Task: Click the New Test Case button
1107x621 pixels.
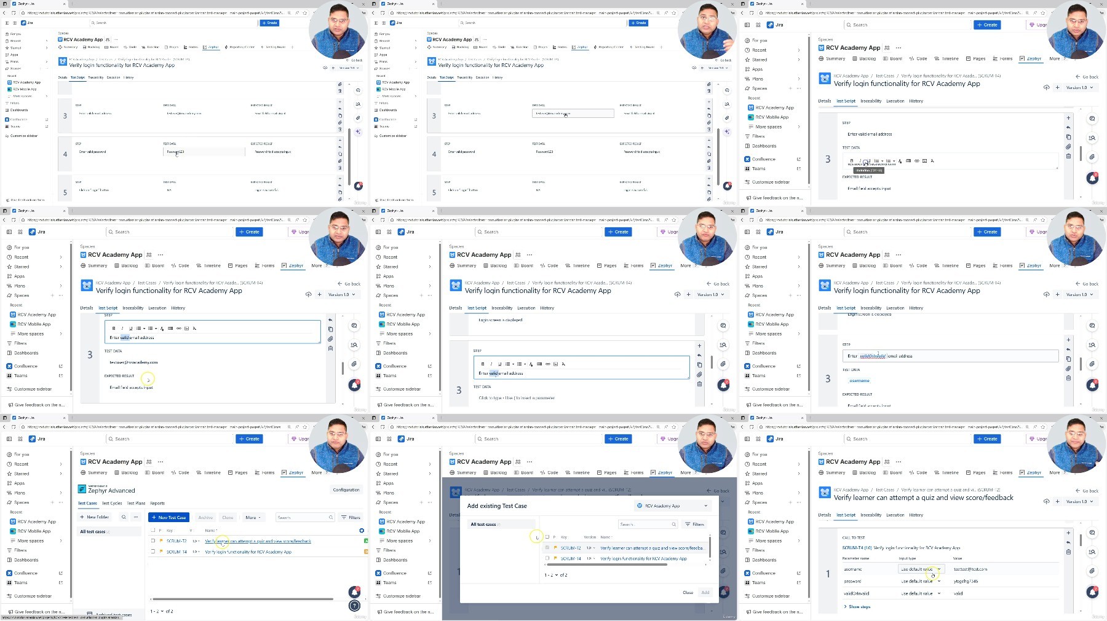Action: tap(170, 517)
